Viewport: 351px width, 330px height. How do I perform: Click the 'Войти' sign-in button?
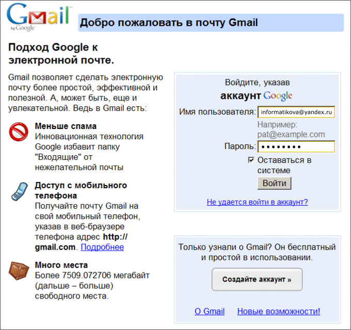point(275,184)
